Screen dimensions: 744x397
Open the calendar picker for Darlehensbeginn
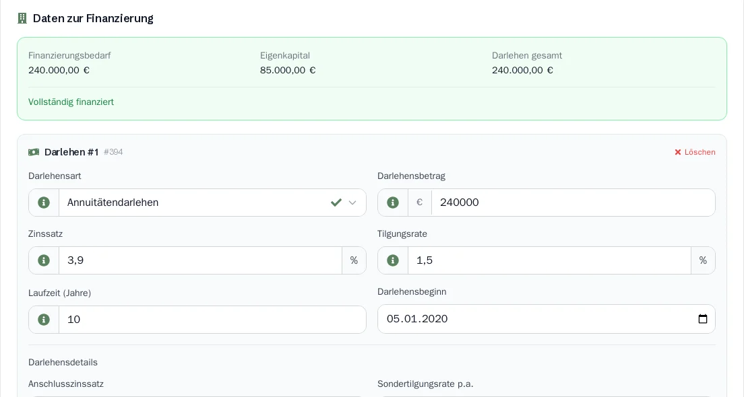(703, 319)
